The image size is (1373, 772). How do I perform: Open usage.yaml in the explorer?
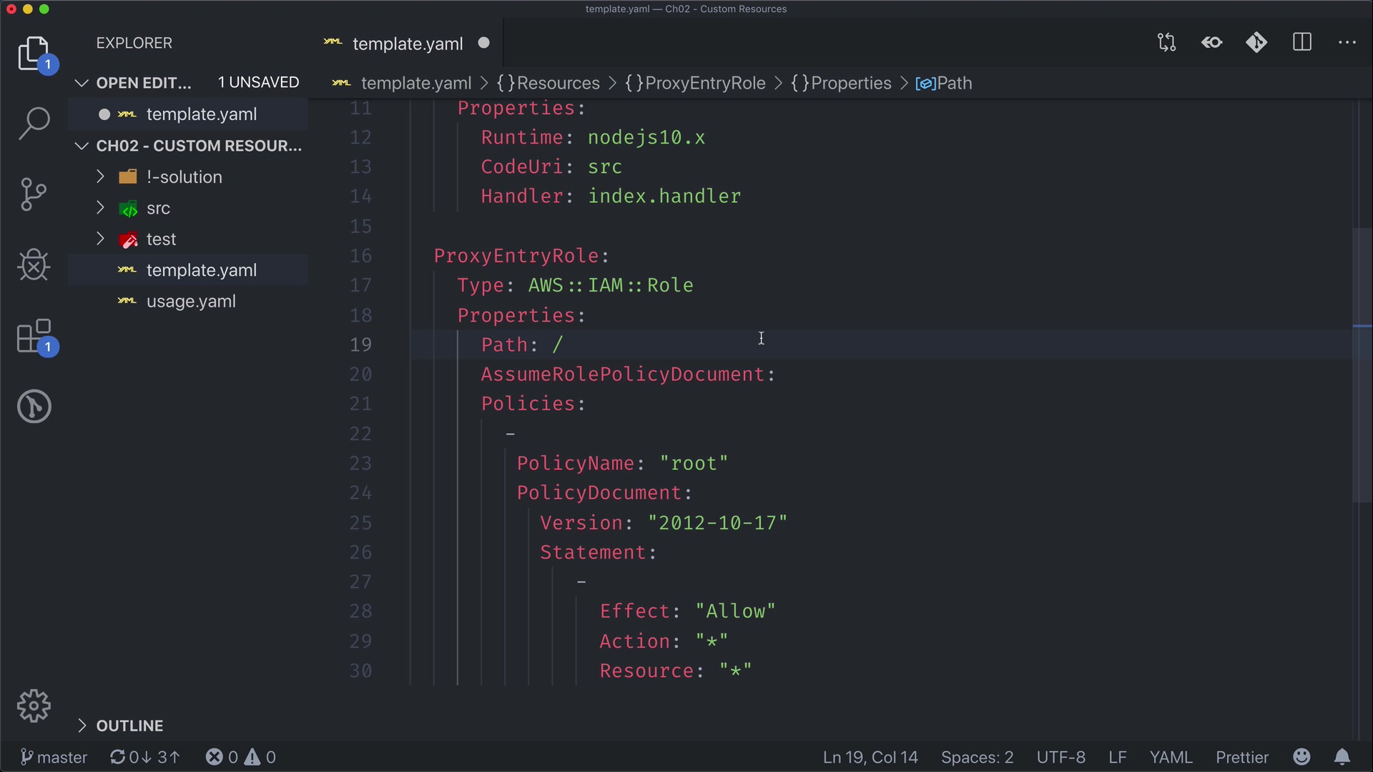point(191,302)
